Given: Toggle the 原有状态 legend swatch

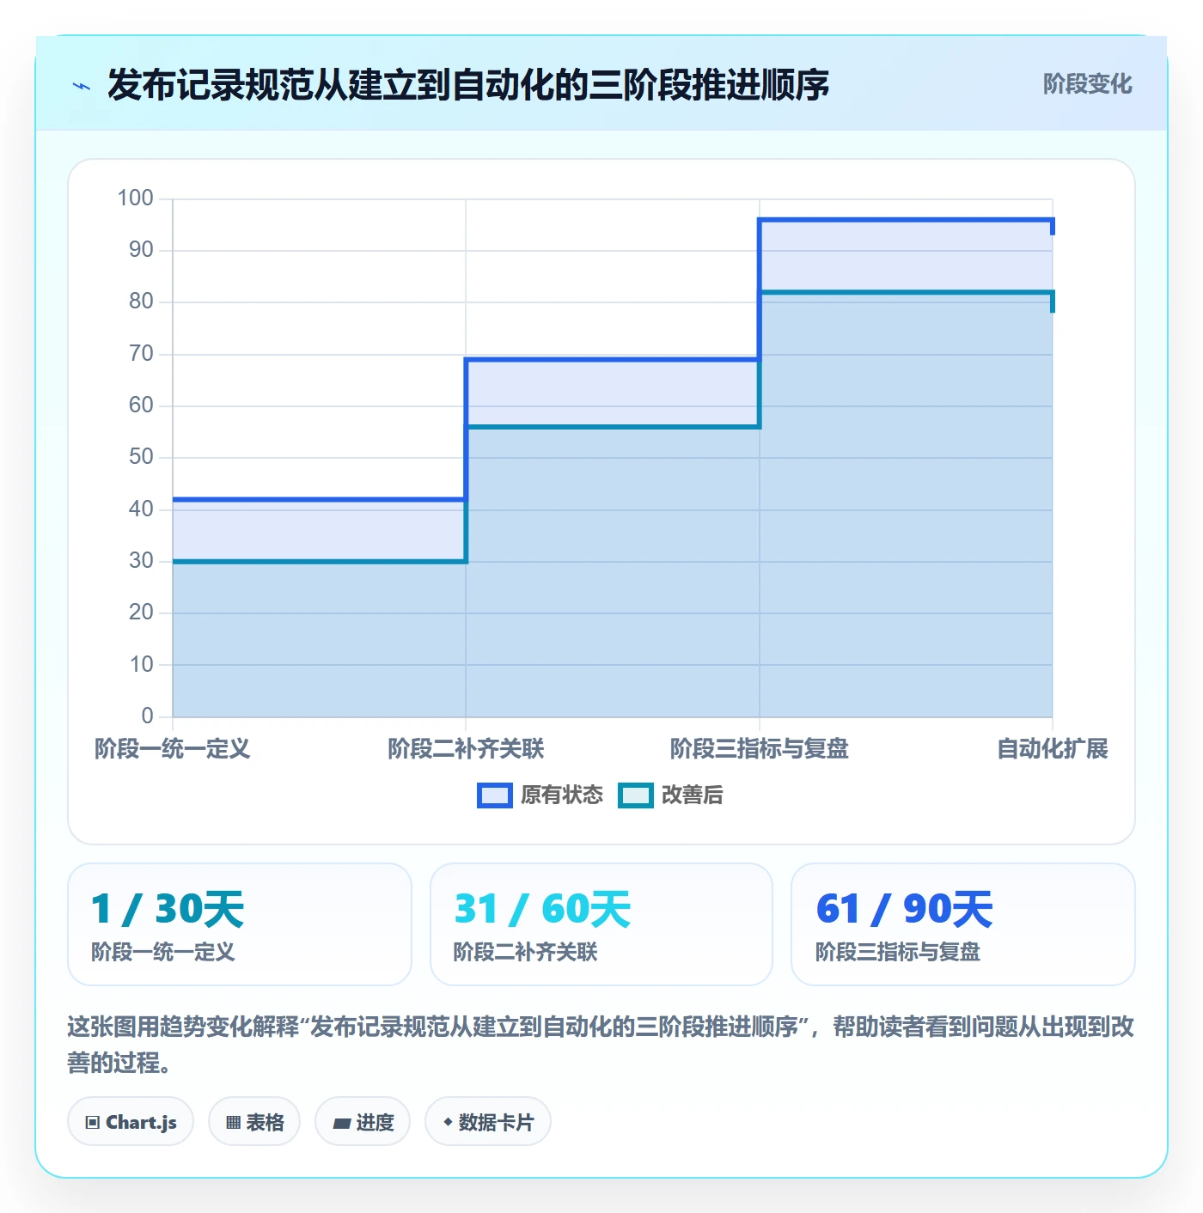Looking at the screenshot, I should tap(495, 795).
